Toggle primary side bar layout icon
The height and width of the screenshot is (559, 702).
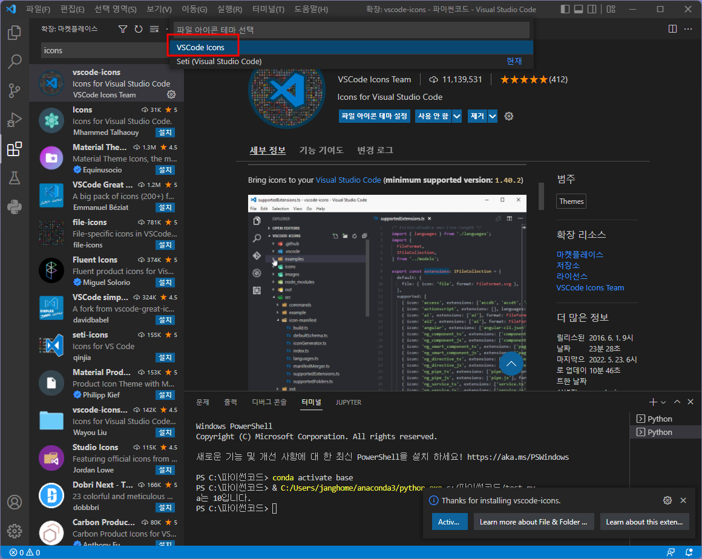[565, 9]
